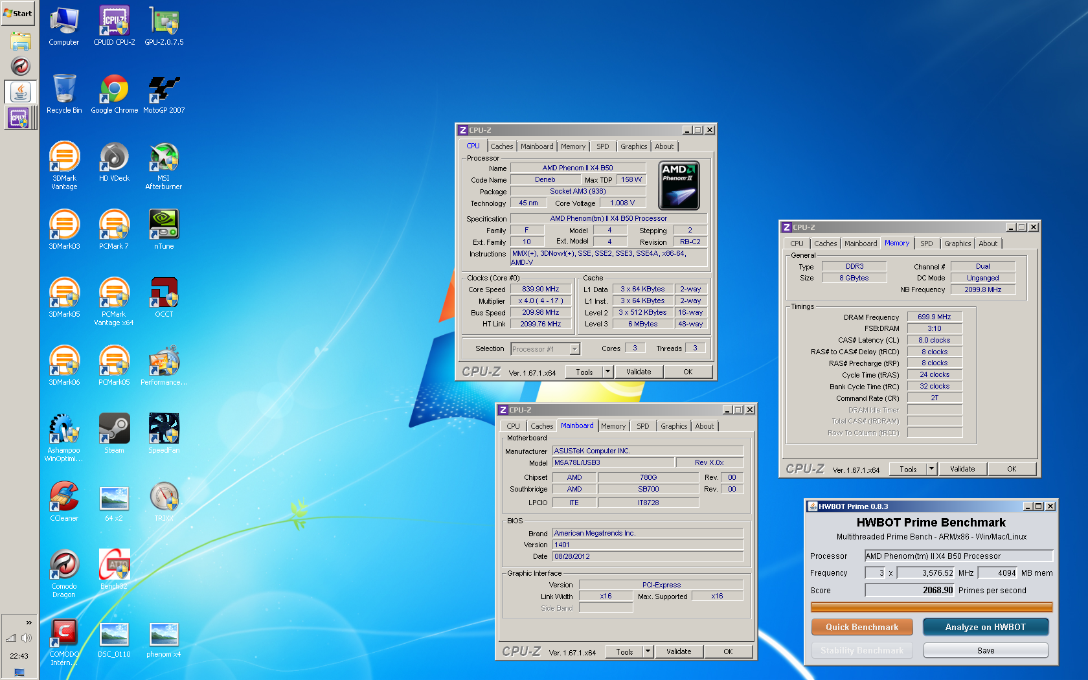Select CPU tab in Memory CPU-Z window
The height and width of the screenshot is (680, 1088).
(x=797, y=244)
